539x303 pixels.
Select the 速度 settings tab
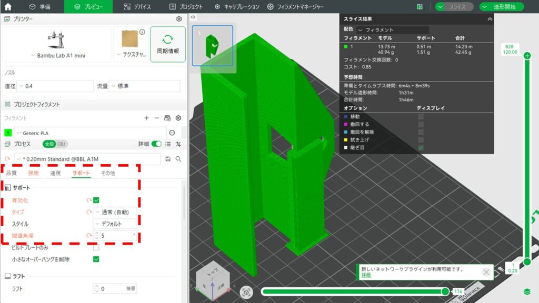[x=55, y=173]
